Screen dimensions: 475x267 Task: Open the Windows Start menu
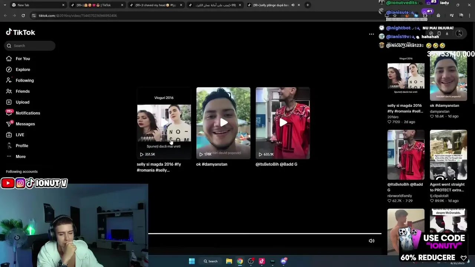(x=192, y=261)
